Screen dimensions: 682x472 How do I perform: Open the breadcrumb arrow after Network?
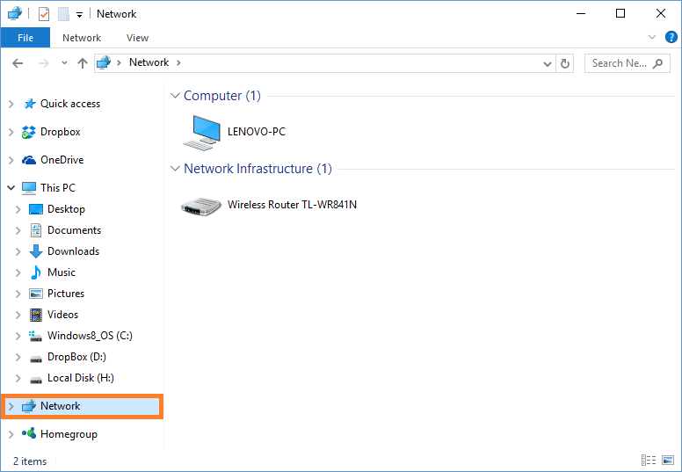click(178, 62)
